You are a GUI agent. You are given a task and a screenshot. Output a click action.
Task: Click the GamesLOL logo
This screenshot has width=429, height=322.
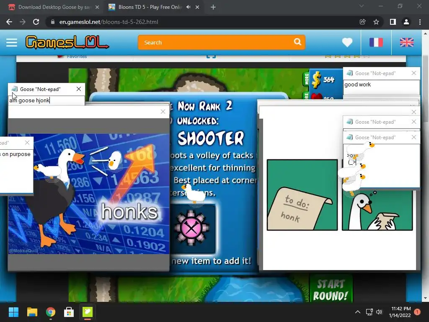point(67,42)
